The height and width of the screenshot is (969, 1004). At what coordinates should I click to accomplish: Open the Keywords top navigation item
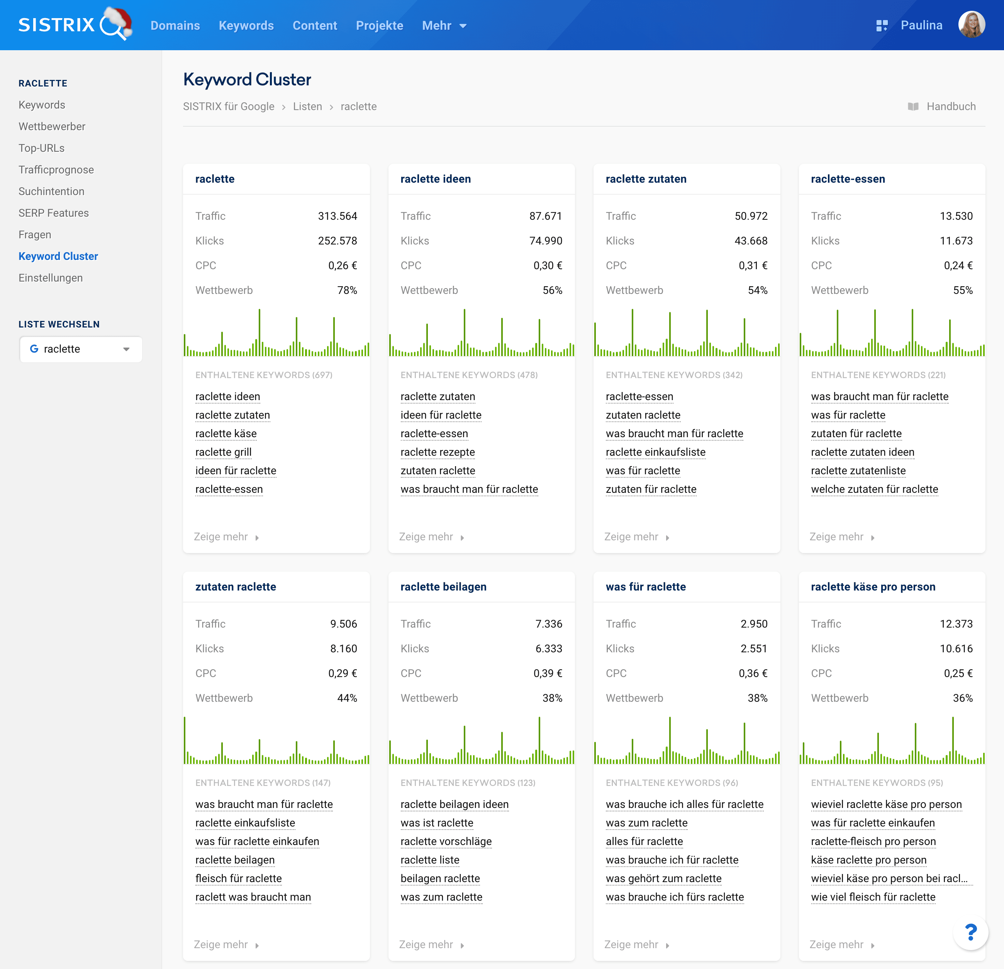[x=246, y=25]
